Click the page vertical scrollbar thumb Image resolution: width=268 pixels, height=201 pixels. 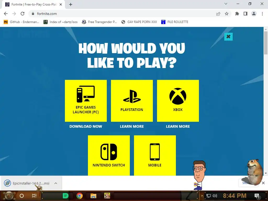[266, 43]
